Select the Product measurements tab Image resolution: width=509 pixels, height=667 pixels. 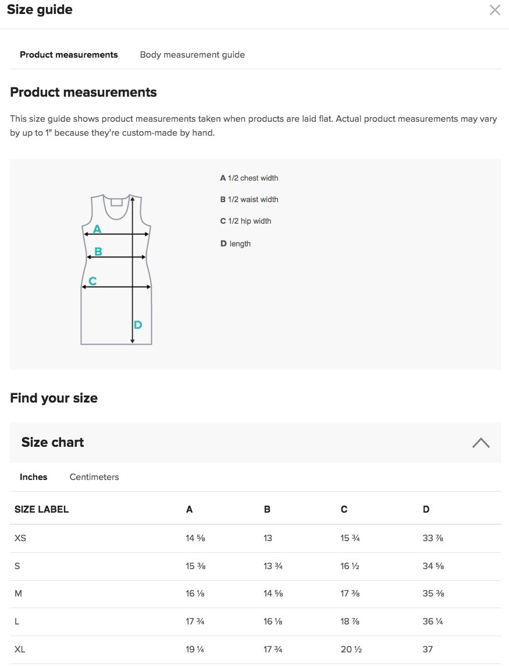coord(69,55)
